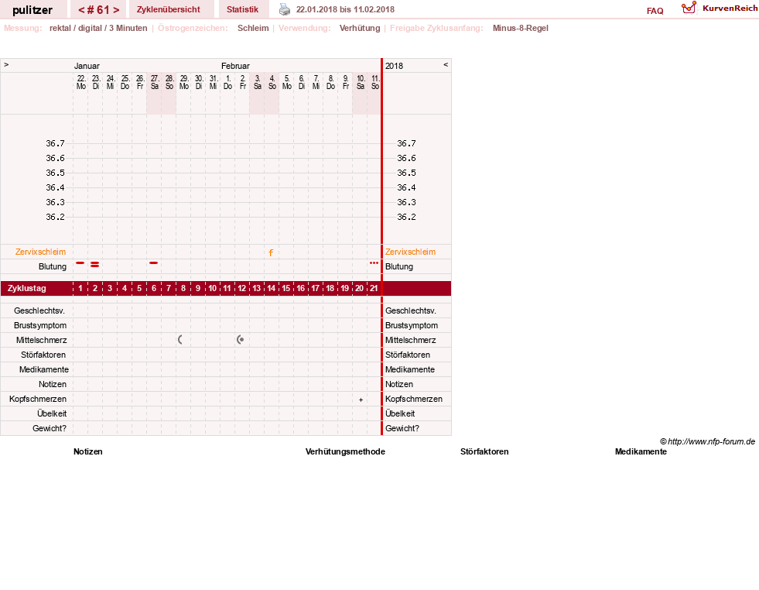Click the left 'Kopfschmerzen' row label

(38, 399)
